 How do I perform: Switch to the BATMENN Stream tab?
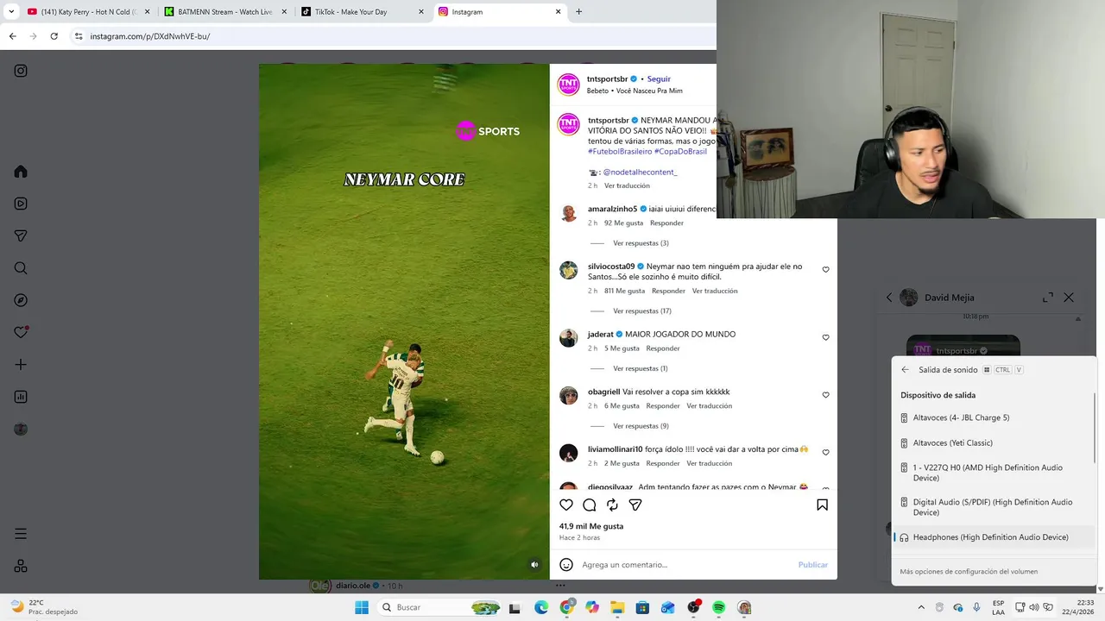pos(224,12)
